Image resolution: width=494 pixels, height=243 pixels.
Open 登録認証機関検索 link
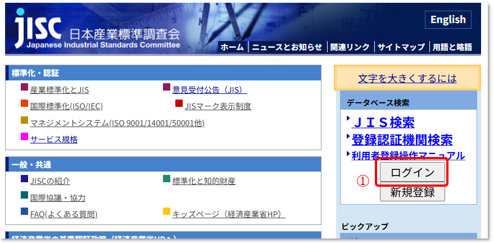pos(402,139)
